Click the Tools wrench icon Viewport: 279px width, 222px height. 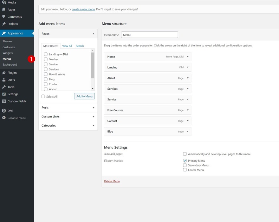point(4,87)
